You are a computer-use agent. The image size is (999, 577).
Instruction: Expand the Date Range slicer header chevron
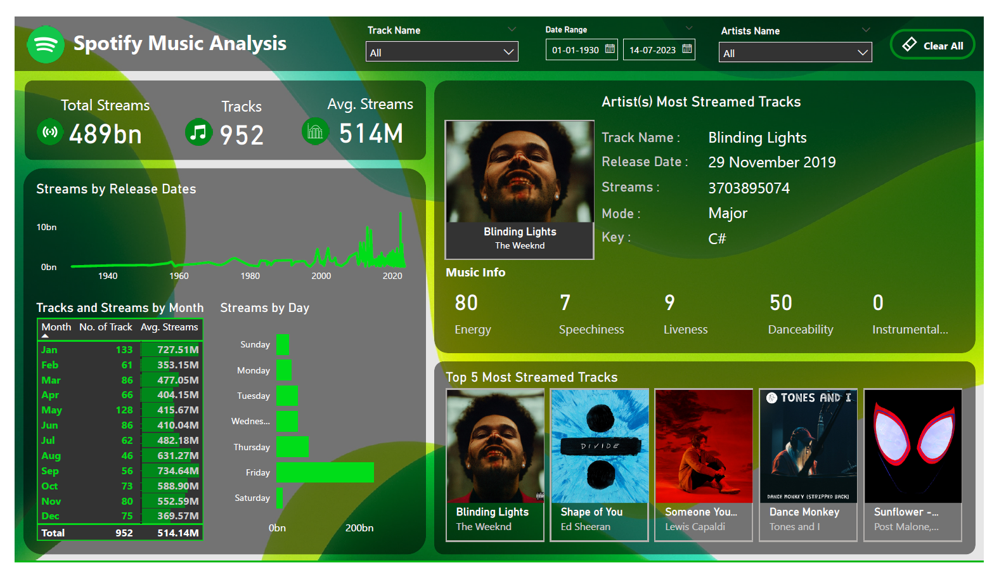689,29
